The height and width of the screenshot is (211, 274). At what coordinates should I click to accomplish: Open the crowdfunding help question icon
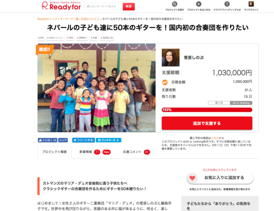(x=227, y=4)
